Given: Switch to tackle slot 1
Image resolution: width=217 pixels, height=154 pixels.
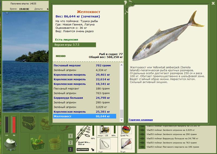Looking at the screenshot, I should 71,136.
